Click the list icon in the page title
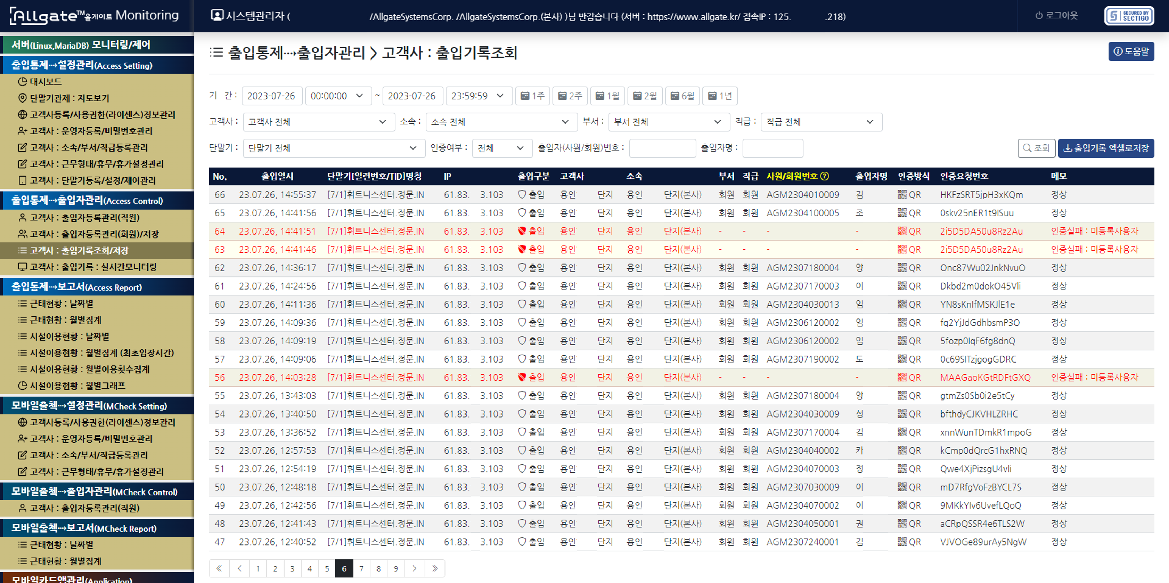 click(217, 53)
